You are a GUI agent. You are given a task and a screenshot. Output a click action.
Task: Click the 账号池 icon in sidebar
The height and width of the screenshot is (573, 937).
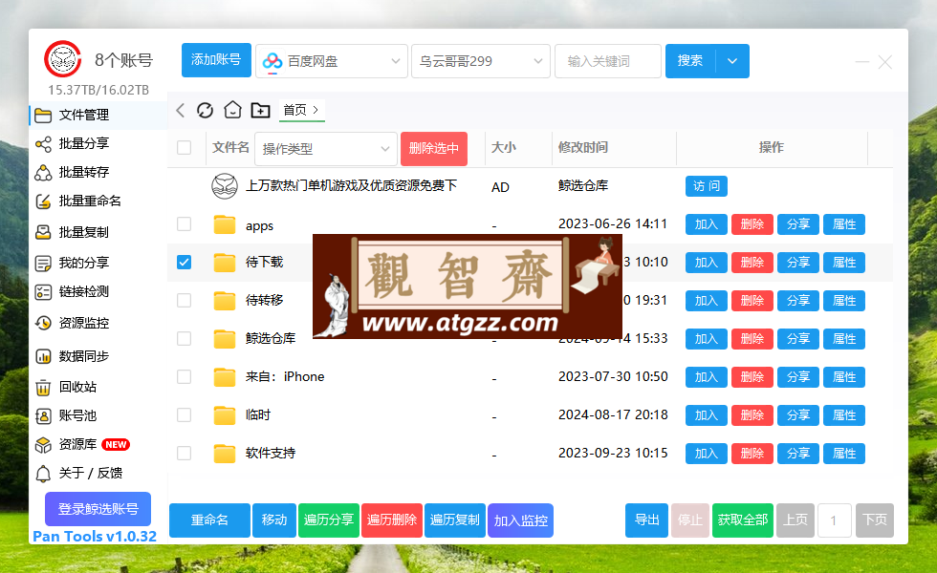43,416
